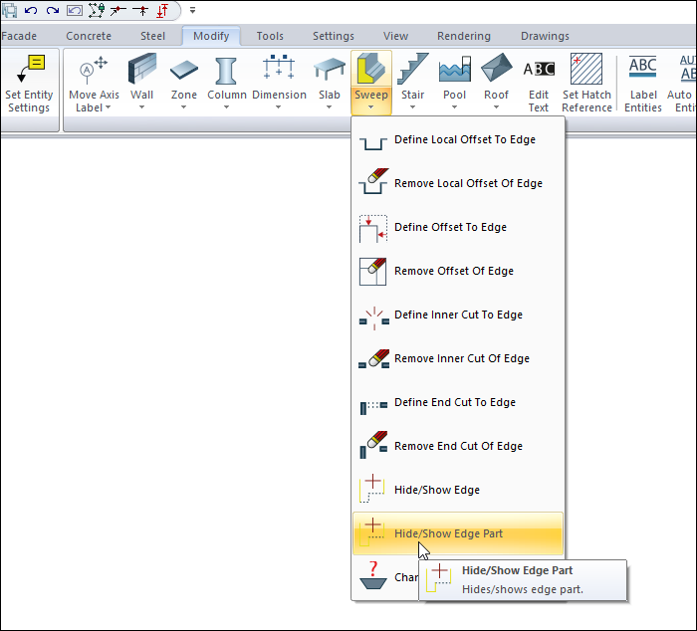
Task: Expand the Move Axis Label dropdown arrow
Action: [x=108, y=107]
